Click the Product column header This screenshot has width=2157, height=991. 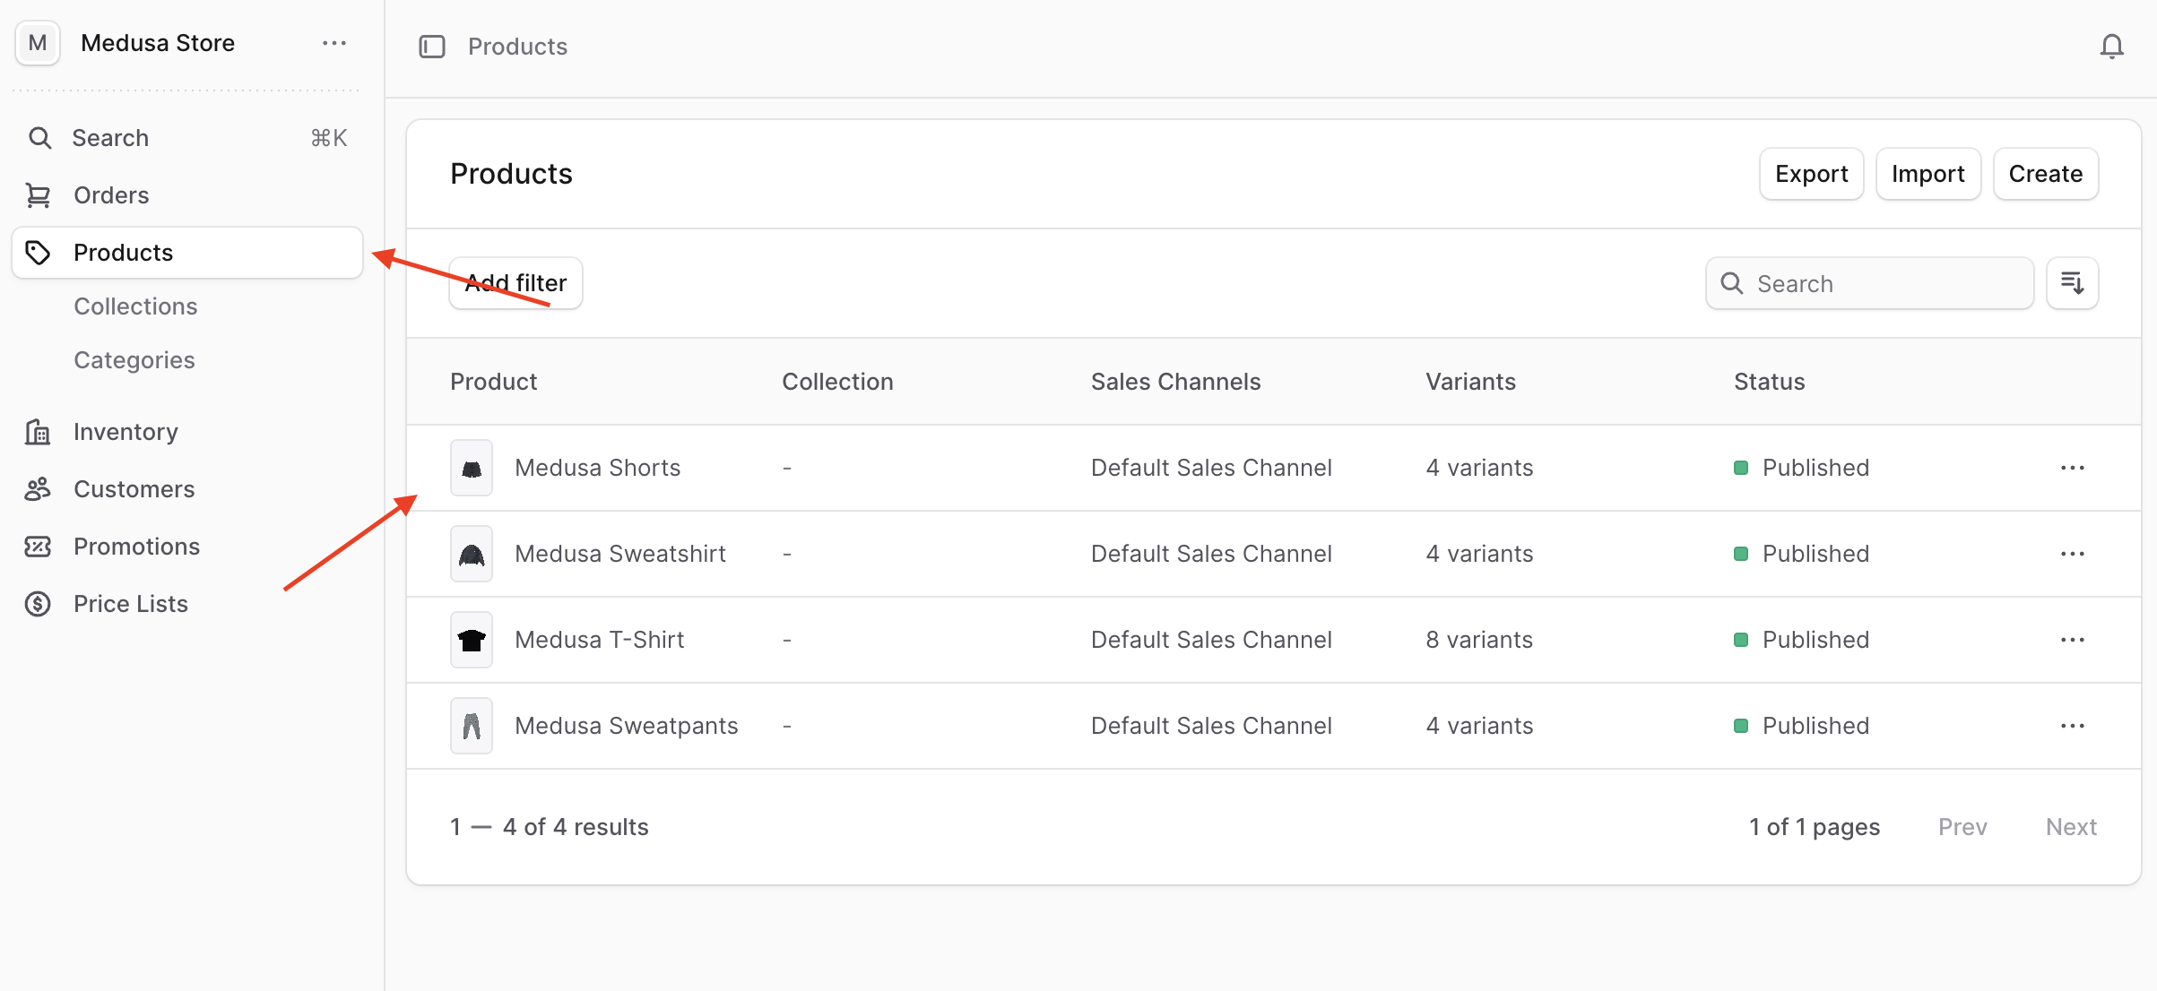[493, 382]
